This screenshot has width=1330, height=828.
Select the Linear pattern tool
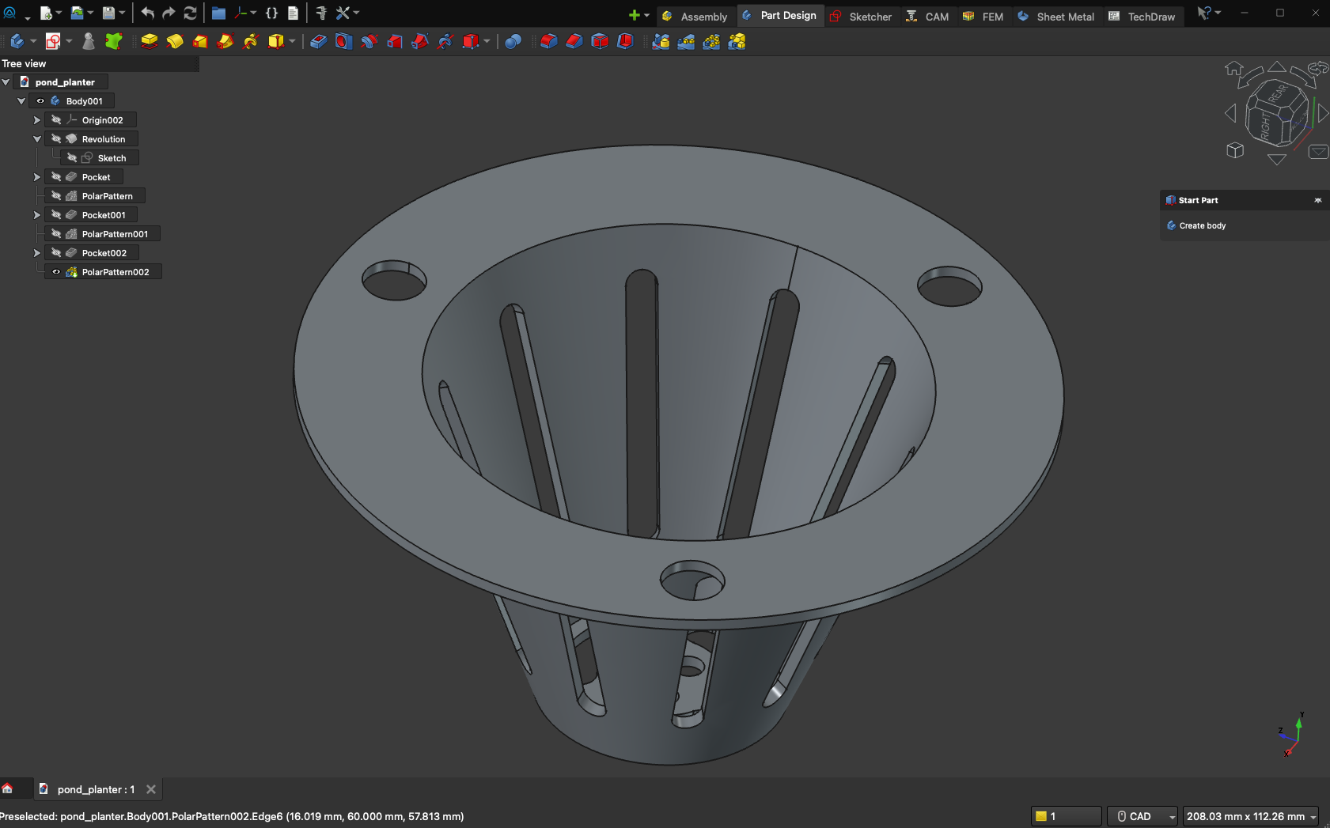point(686,41)
